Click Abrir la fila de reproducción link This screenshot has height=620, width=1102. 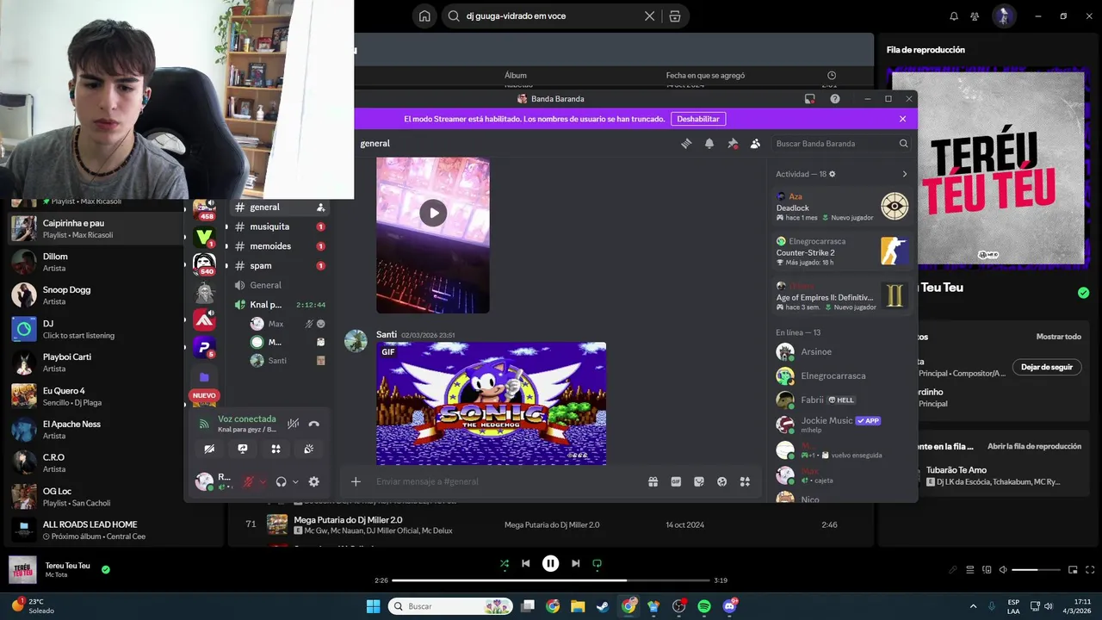point(1034,446)
